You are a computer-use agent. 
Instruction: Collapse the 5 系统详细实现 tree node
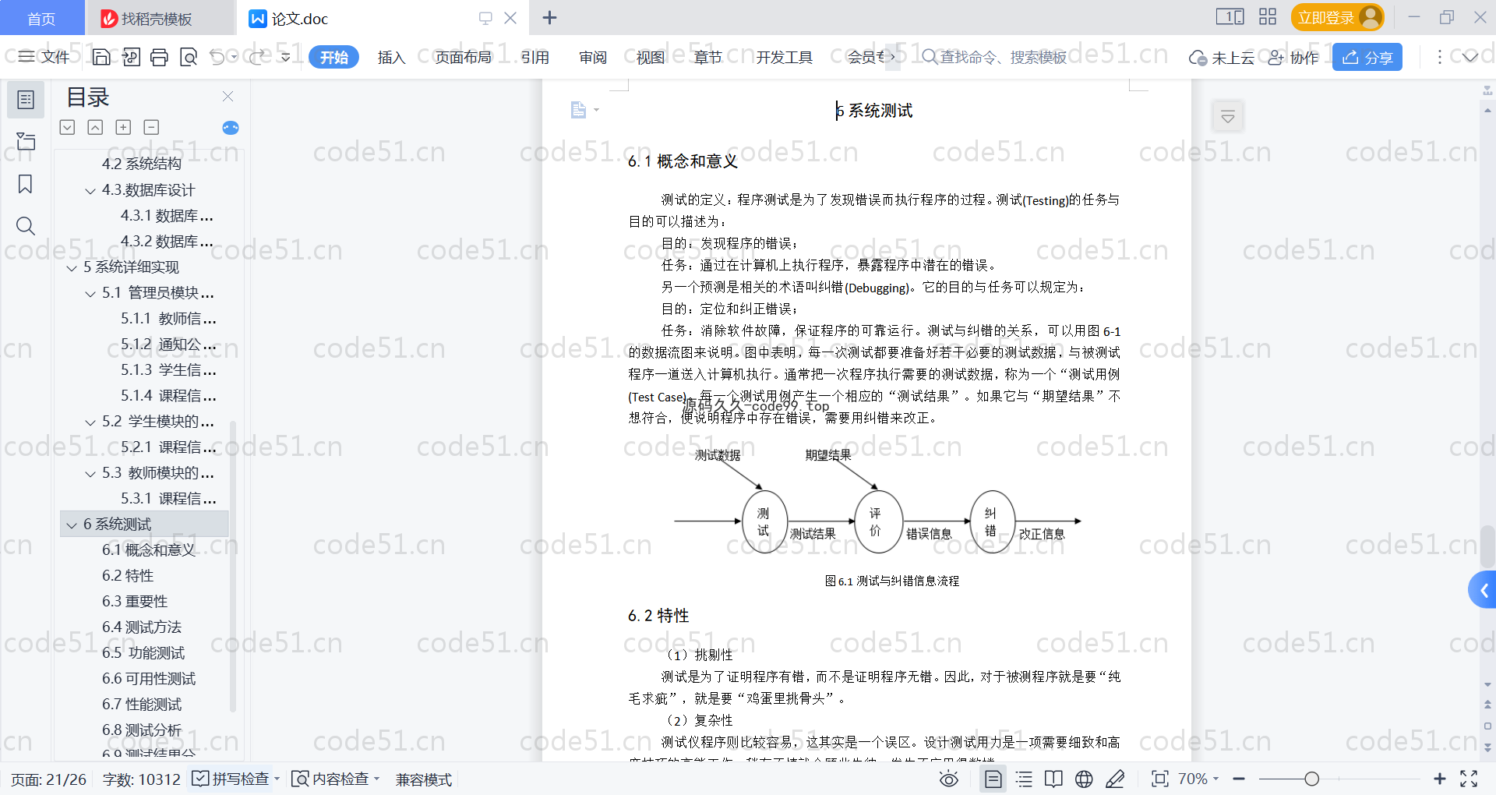pyautogui.click(x=72, y=267)
